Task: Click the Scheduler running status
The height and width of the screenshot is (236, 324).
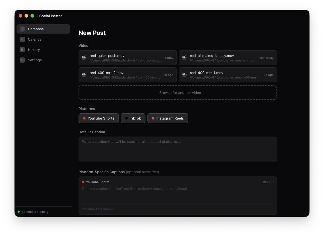Action: click(33, 212)
